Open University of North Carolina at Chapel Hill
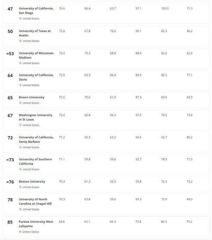This screenshot has width=212, height=240. tap(35, 201)
